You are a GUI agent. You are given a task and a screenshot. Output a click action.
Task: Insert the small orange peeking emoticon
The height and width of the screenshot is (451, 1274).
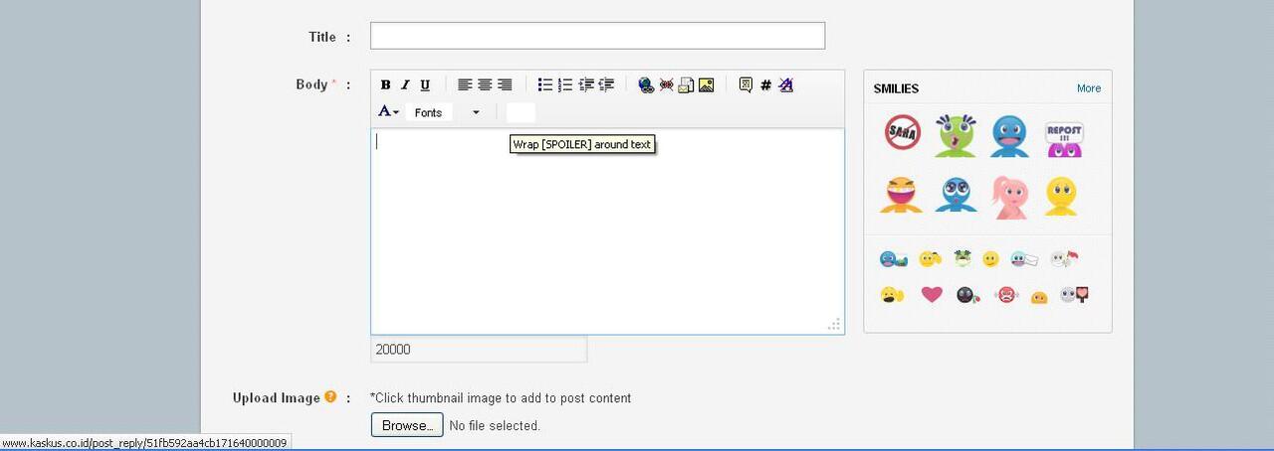[1039, 297]
